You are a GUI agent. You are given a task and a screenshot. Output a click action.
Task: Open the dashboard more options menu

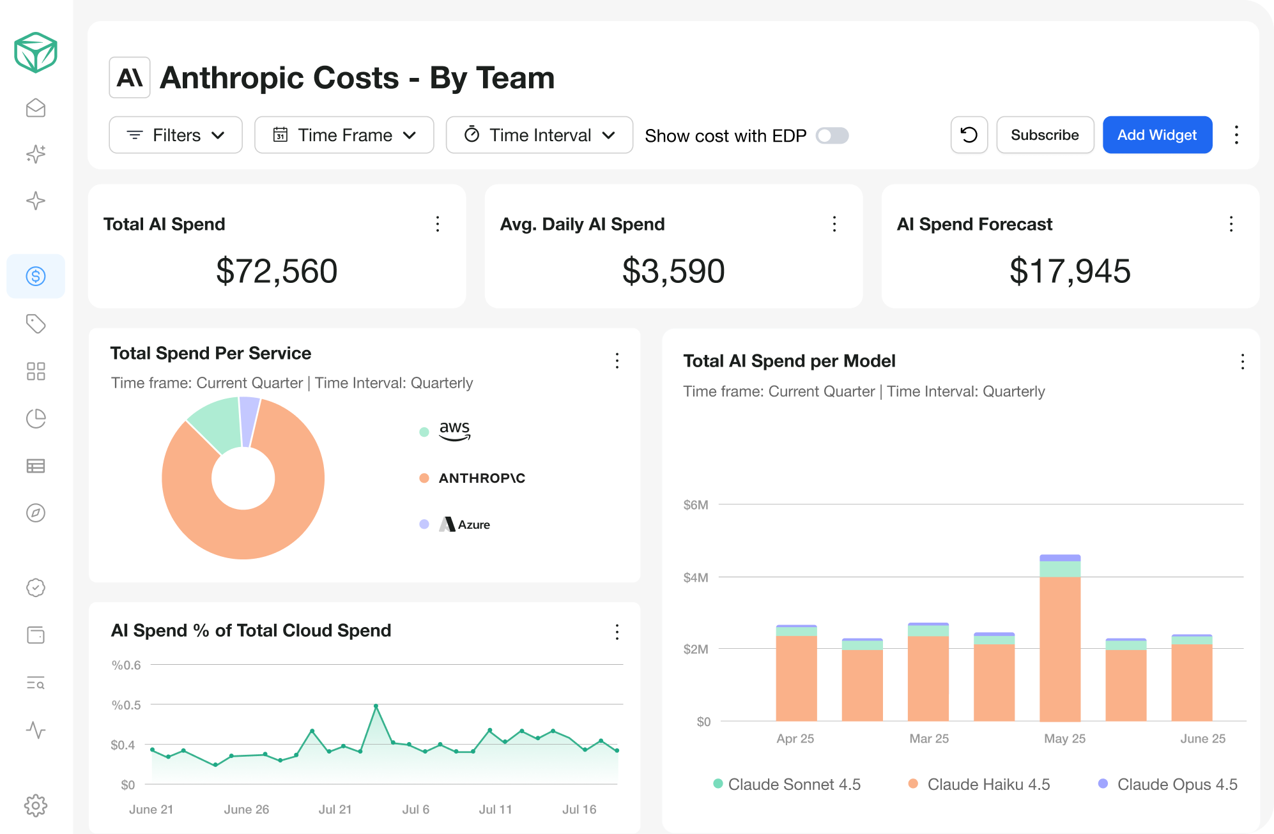pos(1236,135)
